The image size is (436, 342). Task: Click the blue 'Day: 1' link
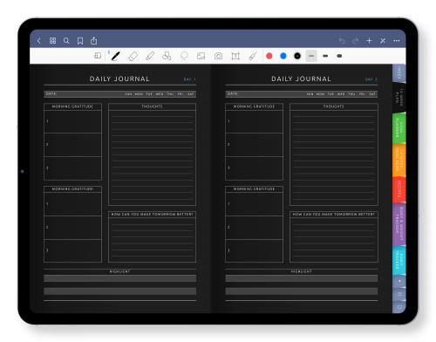point(189,79)
